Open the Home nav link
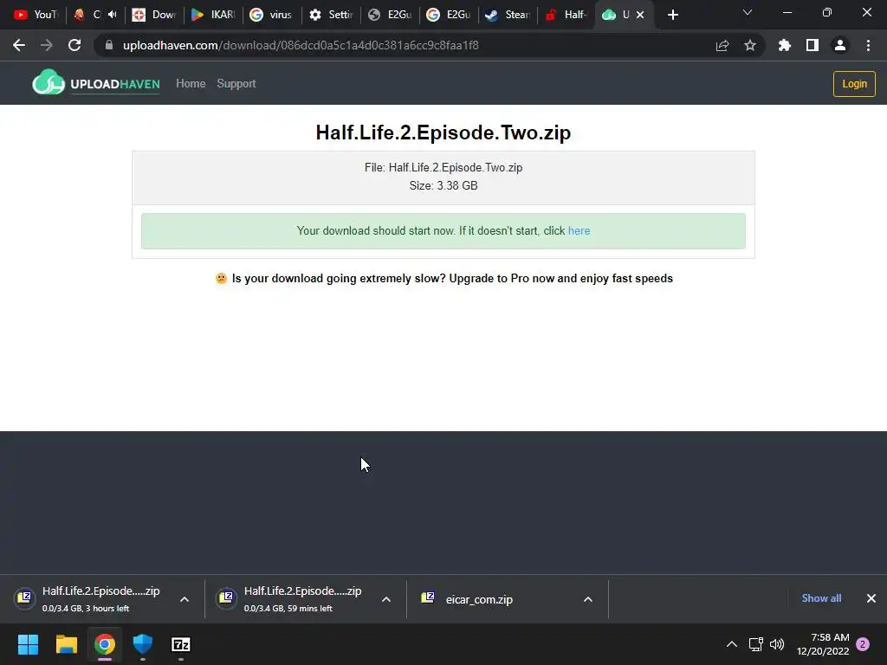The image size is (887, 665). 191,84
